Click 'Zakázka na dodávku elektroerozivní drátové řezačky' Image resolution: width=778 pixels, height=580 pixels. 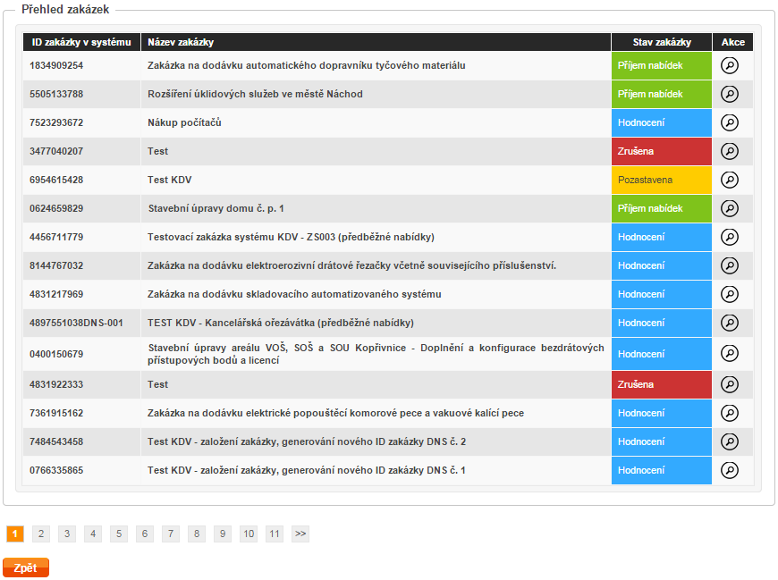351,265
